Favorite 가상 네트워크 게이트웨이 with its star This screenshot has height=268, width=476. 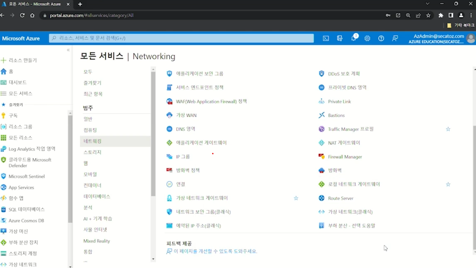tap(296, 198)
